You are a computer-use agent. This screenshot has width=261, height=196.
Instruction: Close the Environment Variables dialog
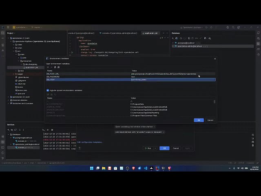coord(215,59)
